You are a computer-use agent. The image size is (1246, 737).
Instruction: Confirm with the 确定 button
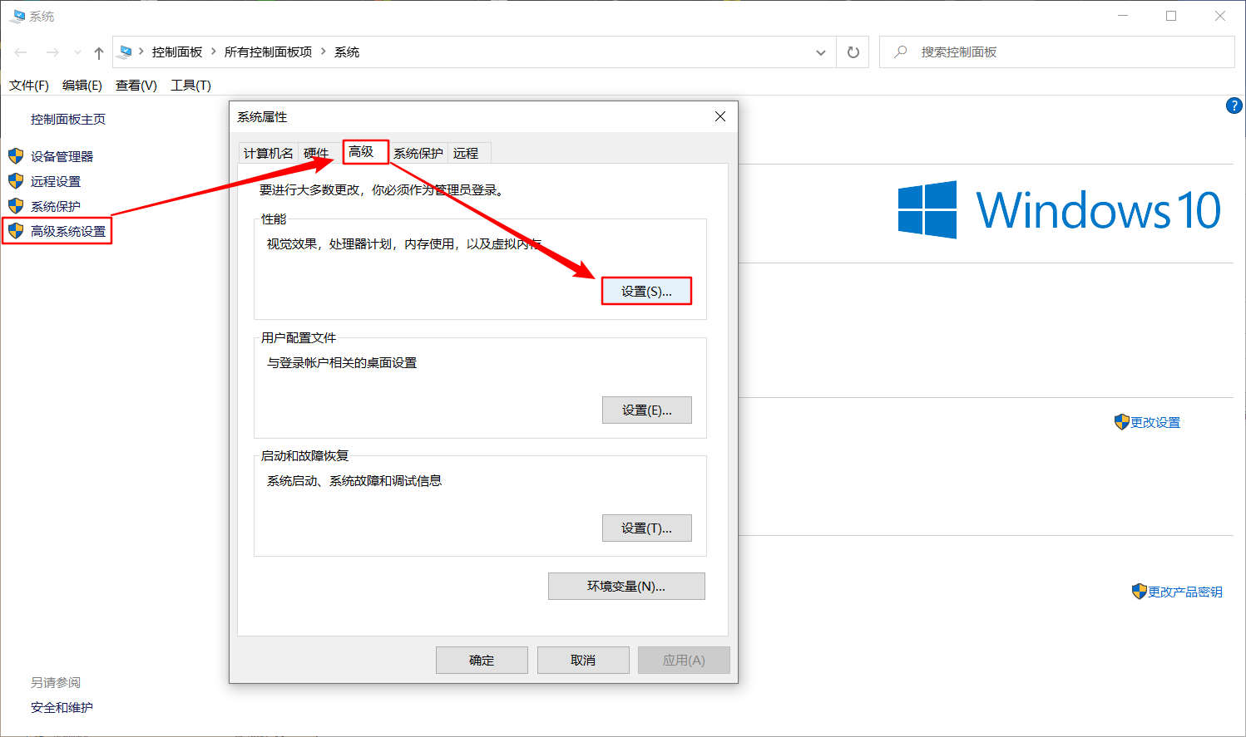pos(482,661)
